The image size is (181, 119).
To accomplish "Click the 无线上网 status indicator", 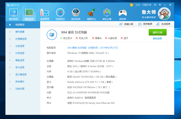I will click(82, 38).
